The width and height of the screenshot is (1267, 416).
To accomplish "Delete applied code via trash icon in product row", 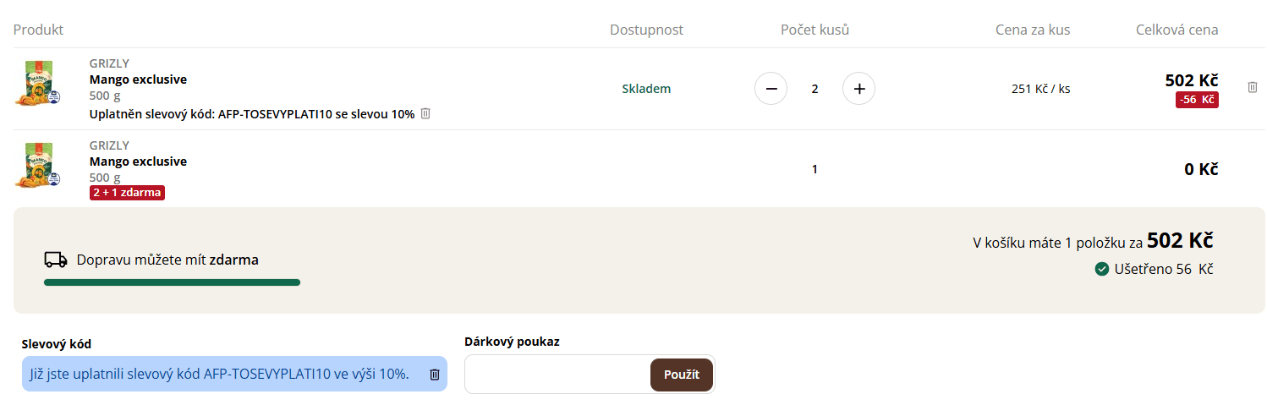I will coord(425,113).
